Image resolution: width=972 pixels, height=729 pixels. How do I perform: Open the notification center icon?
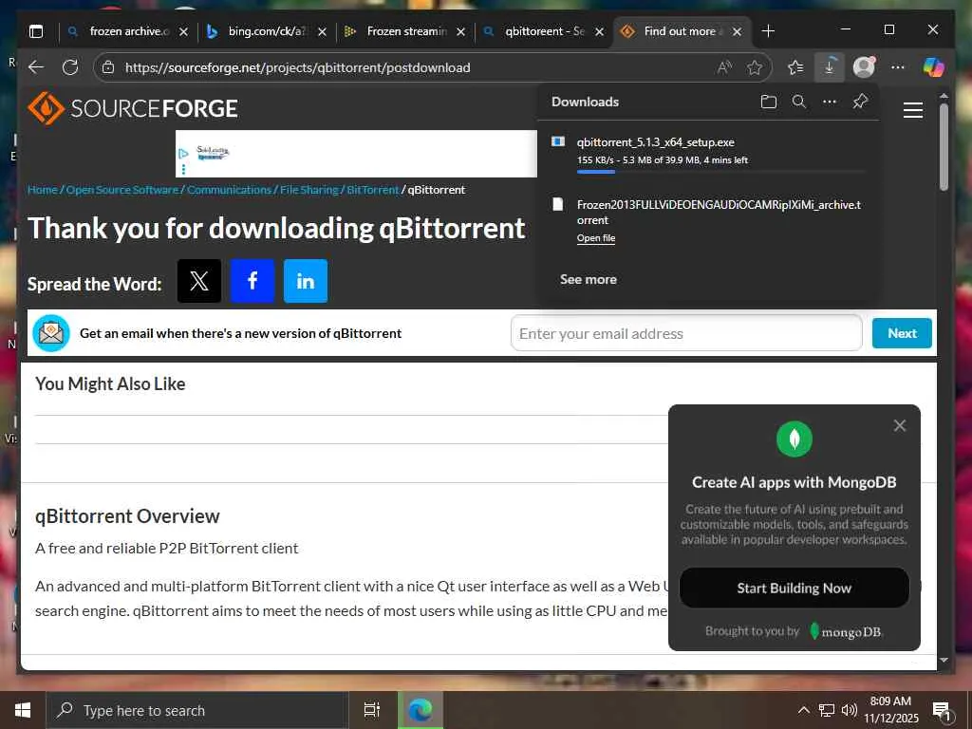point(941,712)
